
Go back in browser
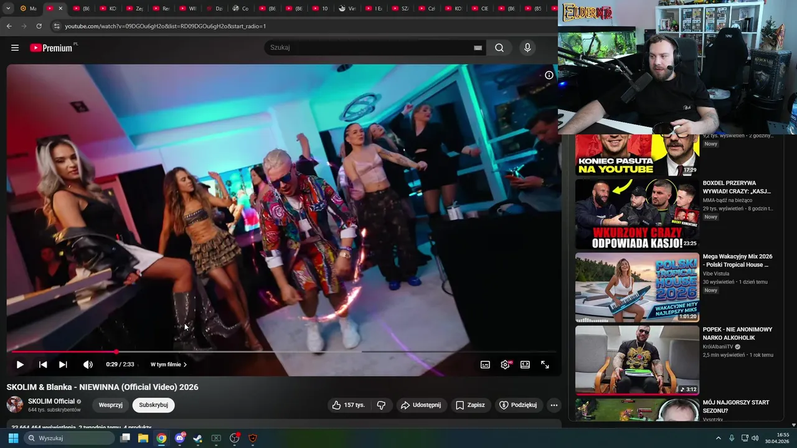point(9,26)
